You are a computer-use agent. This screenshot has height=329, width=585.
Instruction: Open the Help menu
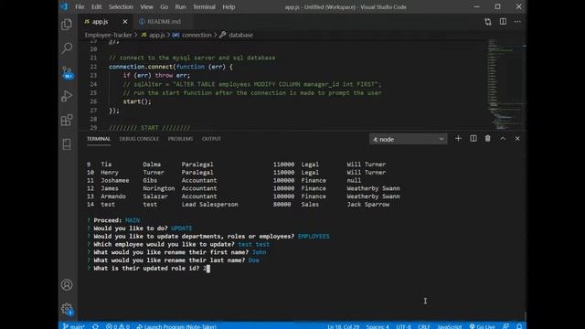click(x=229, y=6)
